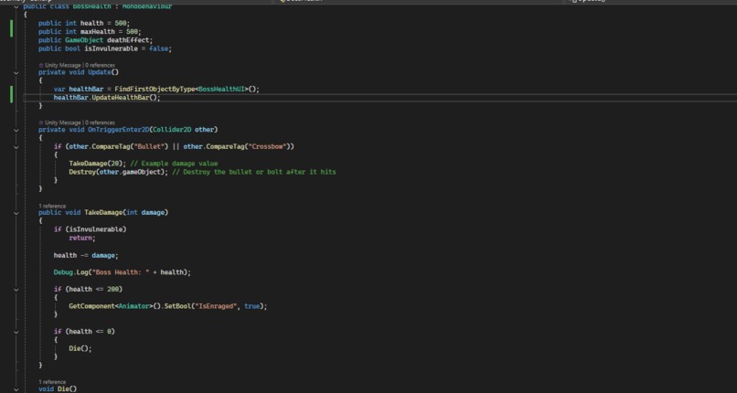Image resolution: width=737 pixels, height=393 pixels.
Task: Click the "Boss Health: " string literal
Action: 121,271
